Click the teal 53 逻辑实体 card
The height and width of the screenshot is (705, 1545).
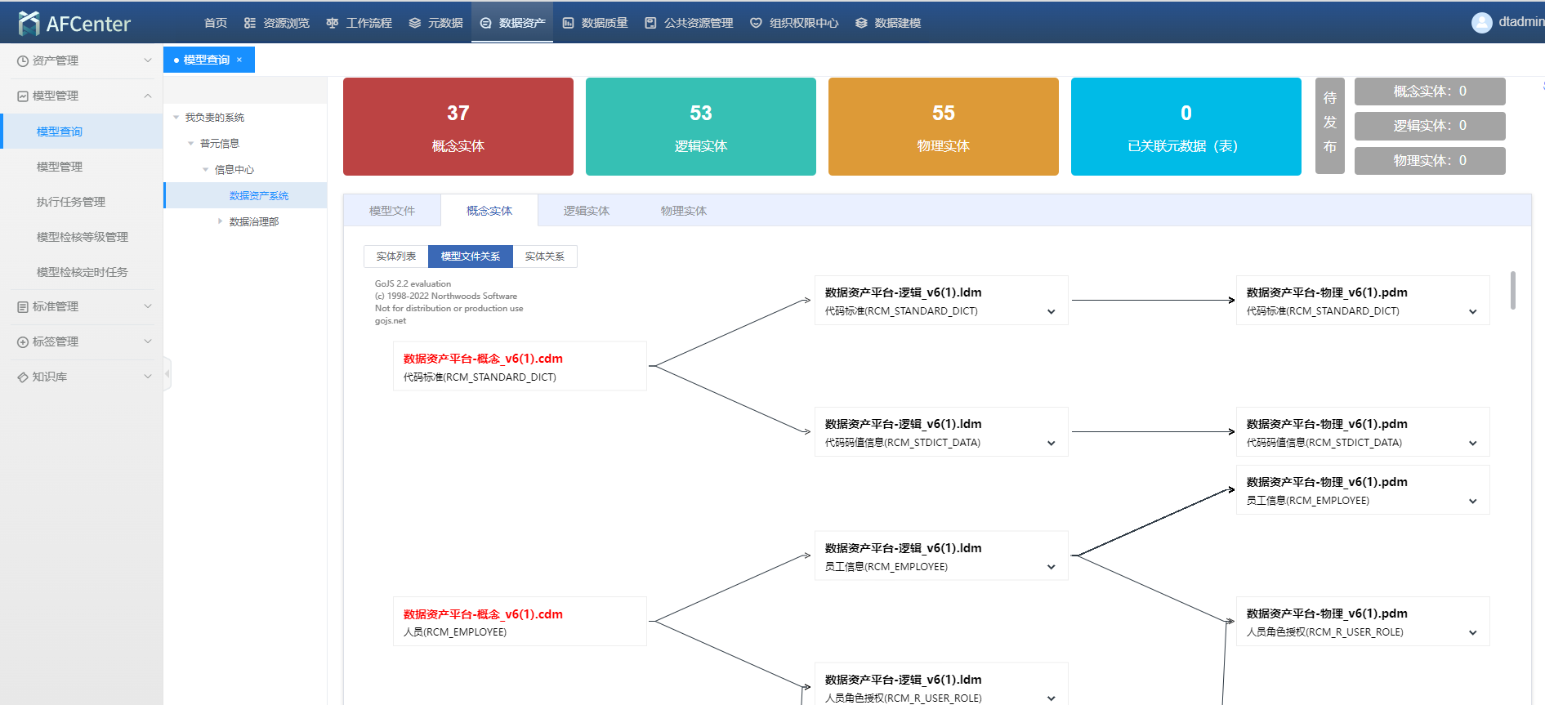click(x=701, y=127)
